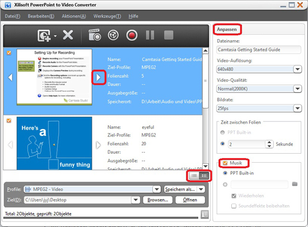Click the file list scrollbar thumb
The height and width of the screenshot is (227, 308).
click(x=206, y=81)
